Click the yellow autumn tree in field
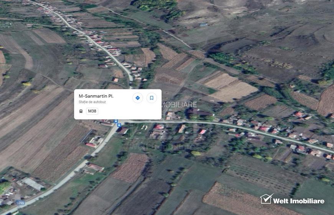This screenshot has width=334, height=215. point(26,84)
